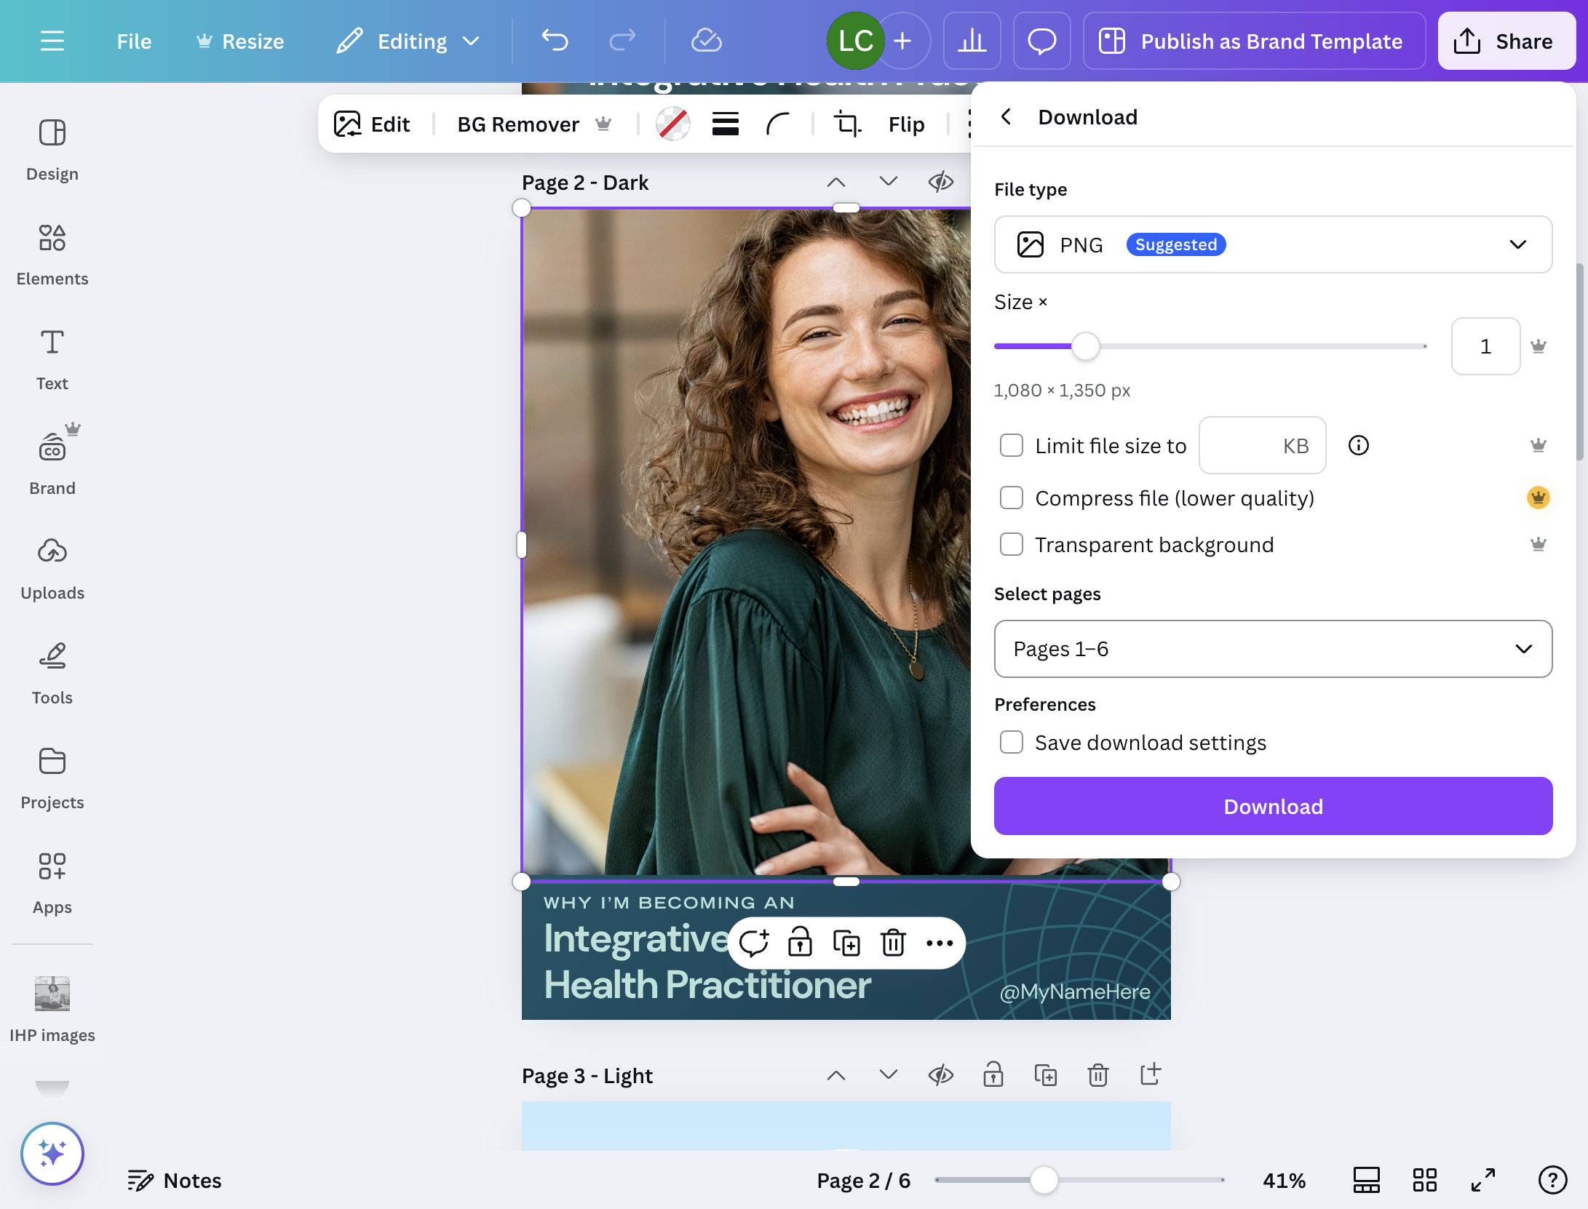Hide Page 2 with eye icon
Screen dimensions: 1588x1209
pyautogui.click(x=941, y=182)
